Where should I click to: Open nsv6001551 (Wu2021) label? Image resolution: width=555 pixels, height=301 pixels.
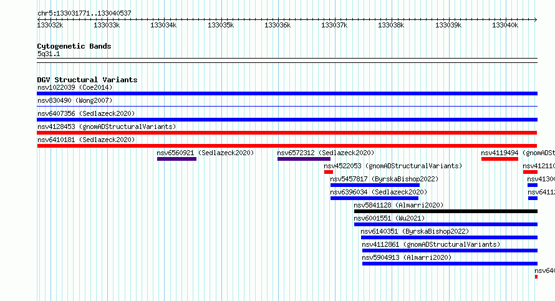point(389,218)
